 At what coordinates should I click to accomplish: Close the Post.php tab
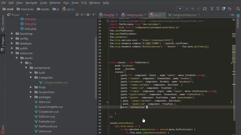pos(117,15)
